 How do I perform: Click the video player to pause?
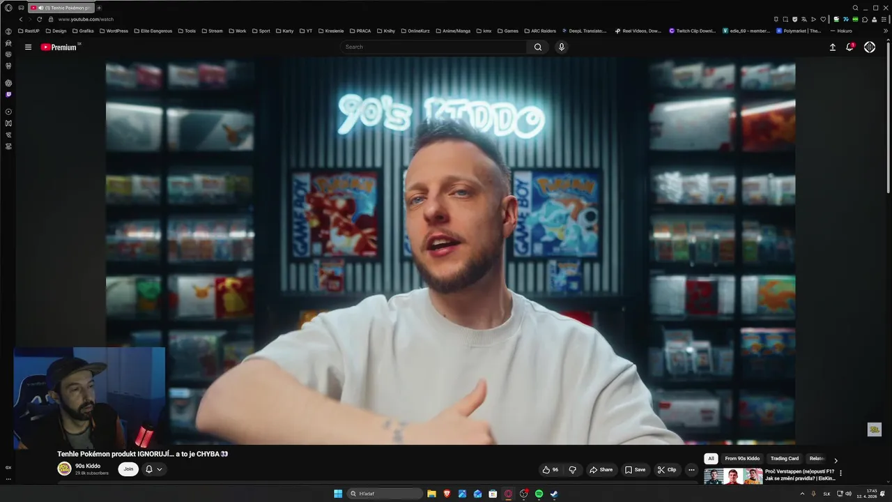450,251
